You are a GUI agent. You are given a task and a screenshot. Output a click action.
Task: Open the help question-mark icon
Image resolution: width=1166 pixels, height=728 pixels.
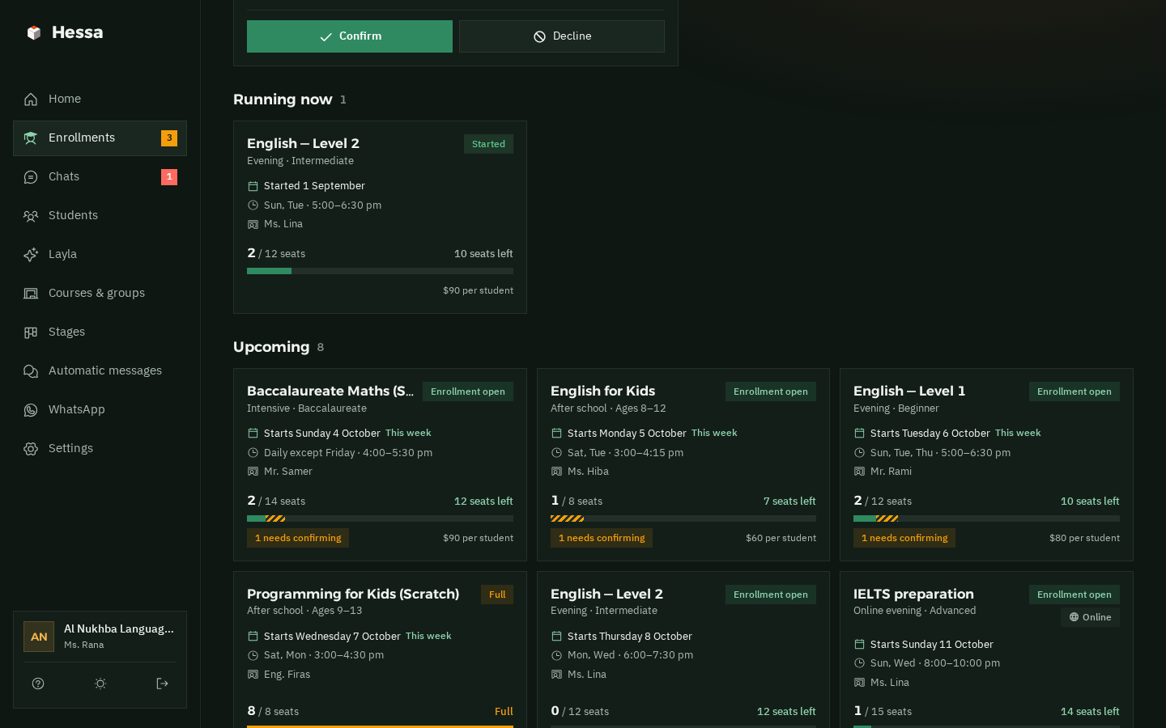coord(38,684)
